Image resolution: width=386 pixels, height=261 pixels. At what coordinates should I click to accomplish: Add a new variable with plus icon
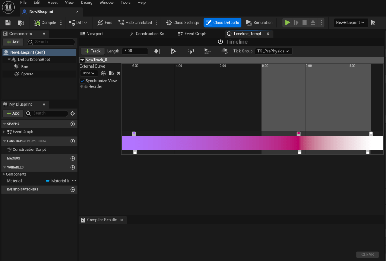click(x=73, y=167)
